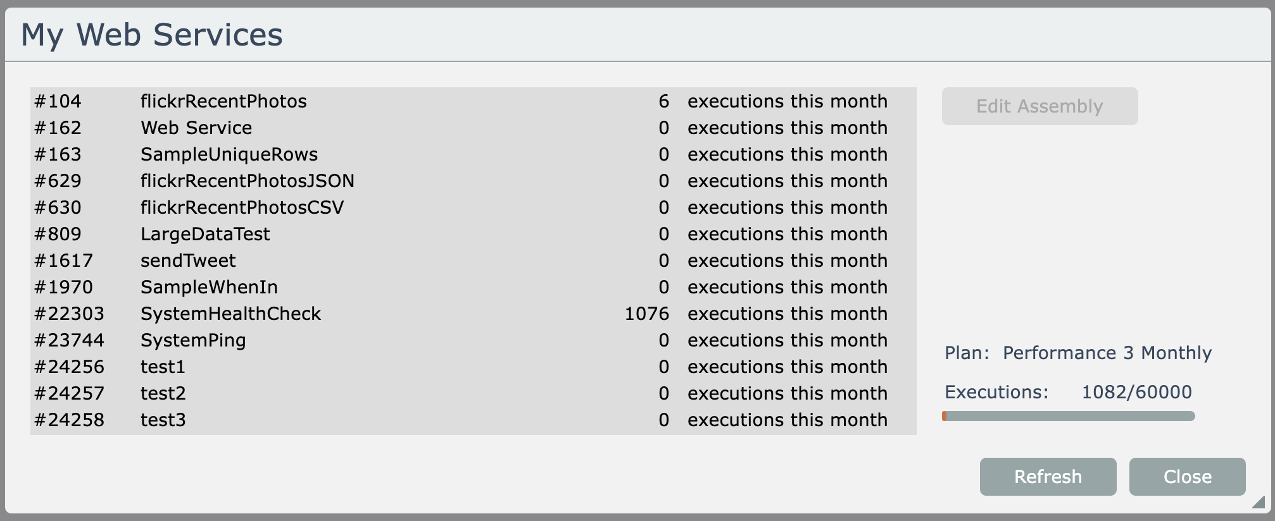Viewport: 1275px width, 521px height.
Task: Select the flickrRecentPhotosJSON service row
Action: pyautogui.click(x=248, y=181)
